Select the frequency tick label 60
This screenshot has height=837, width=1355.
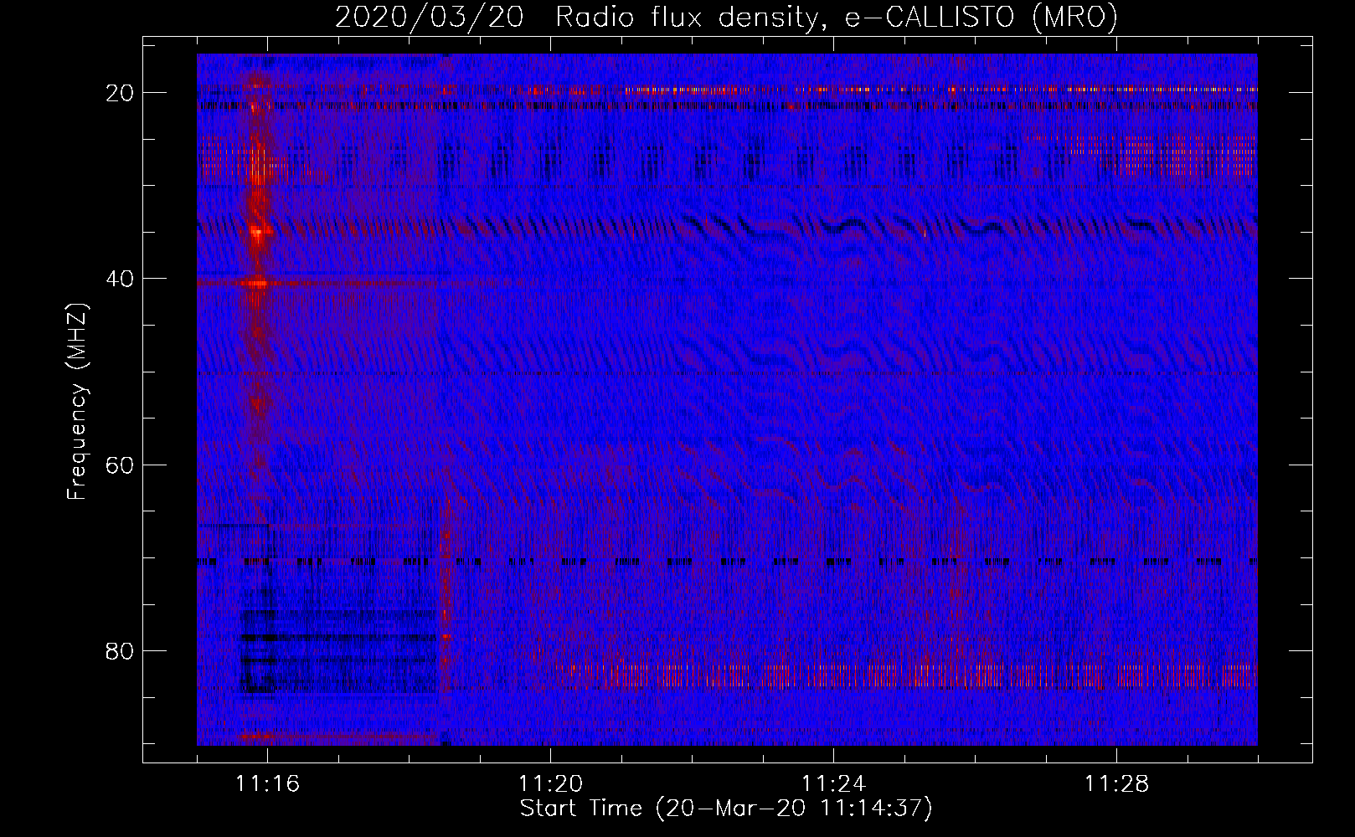pos(120,465)
